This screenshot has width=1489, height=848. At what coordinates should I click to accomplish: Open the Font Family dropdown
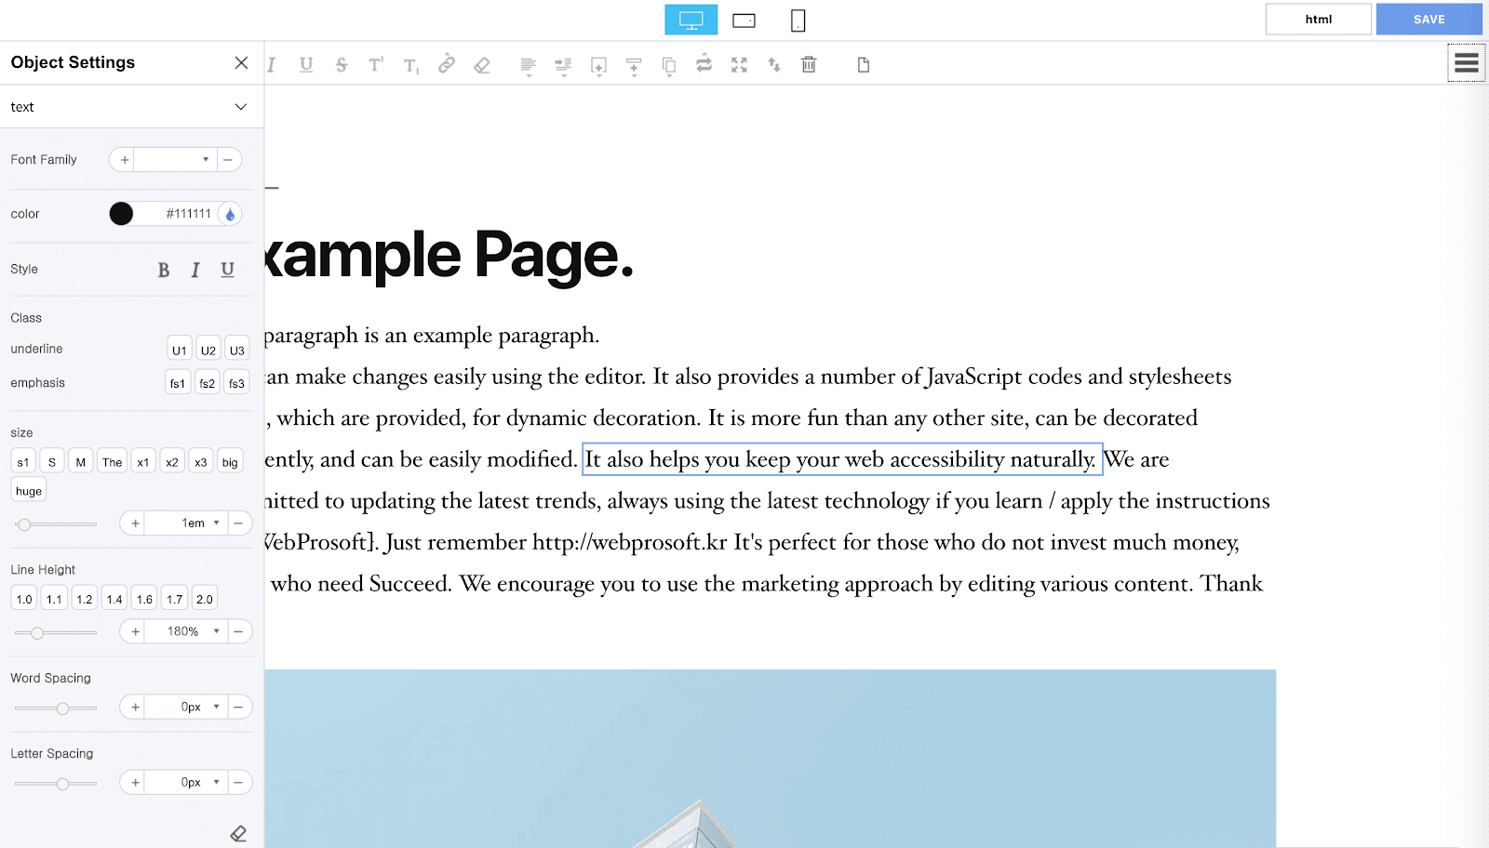point(175,160)
